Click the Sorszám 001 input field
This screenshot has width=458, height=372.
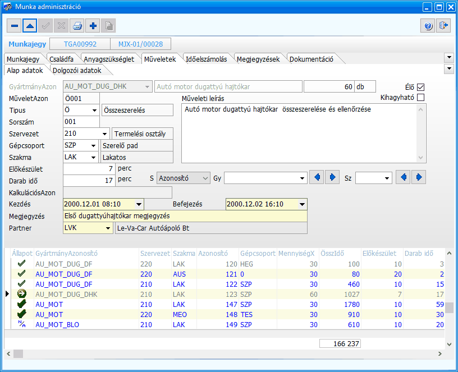coord(81,122)
